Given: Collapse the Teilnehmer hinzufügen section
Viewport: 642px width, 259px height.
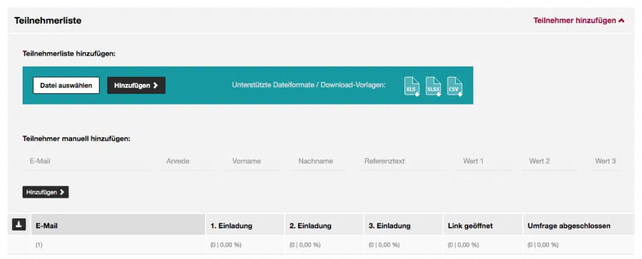Looking at the screenshot, I should pos(579,20).
